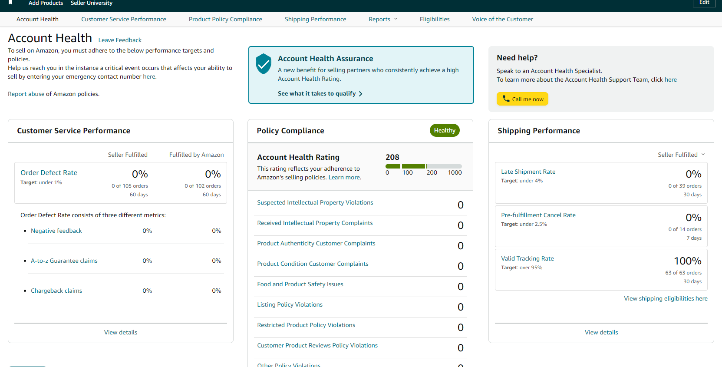722x367 pixels.
Task: Open the Shipping Performance nav tab
Action: coord(316,19)
